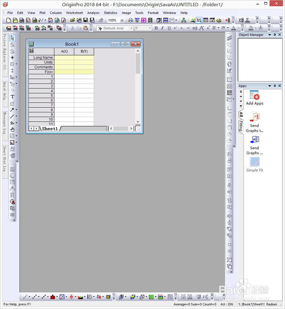Pick the Arrow drawing tool
This screenshot has height=309, width=285.
pyautogui.click(x=12, y=110)
